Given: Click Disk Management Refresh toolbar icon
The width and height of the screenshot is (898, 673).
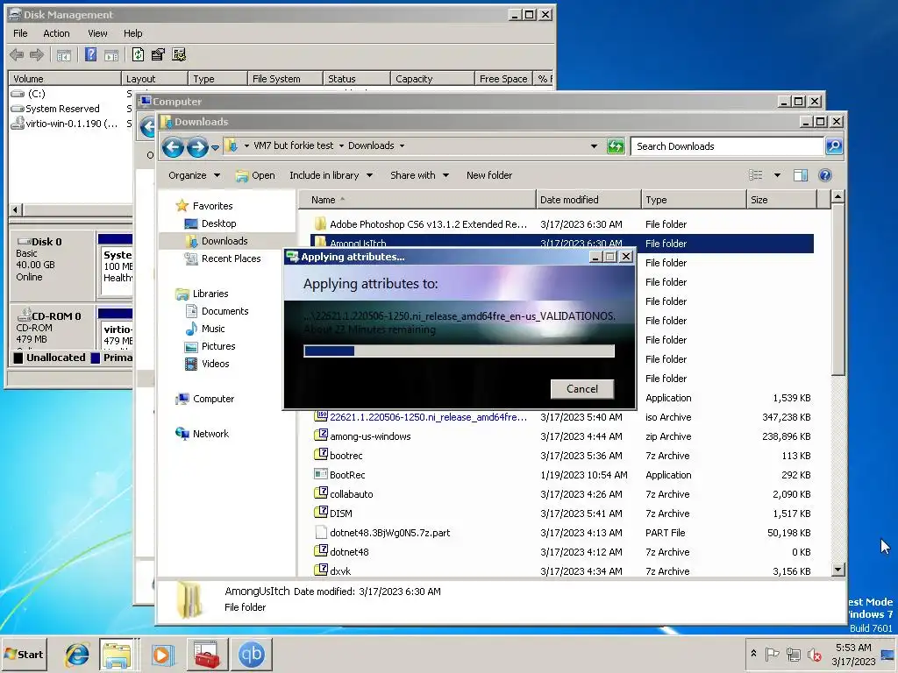Looking at the screenshot, I should click(x=138, y=55).
